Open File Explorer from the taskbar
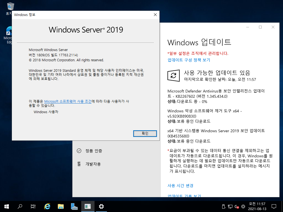Screen dimensions: 283x212 [x=61, y=206]
